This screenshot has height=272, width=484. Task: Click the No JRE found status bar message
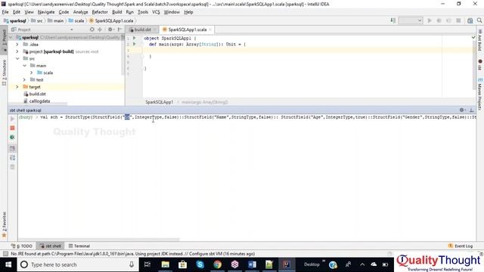[133, 254]
